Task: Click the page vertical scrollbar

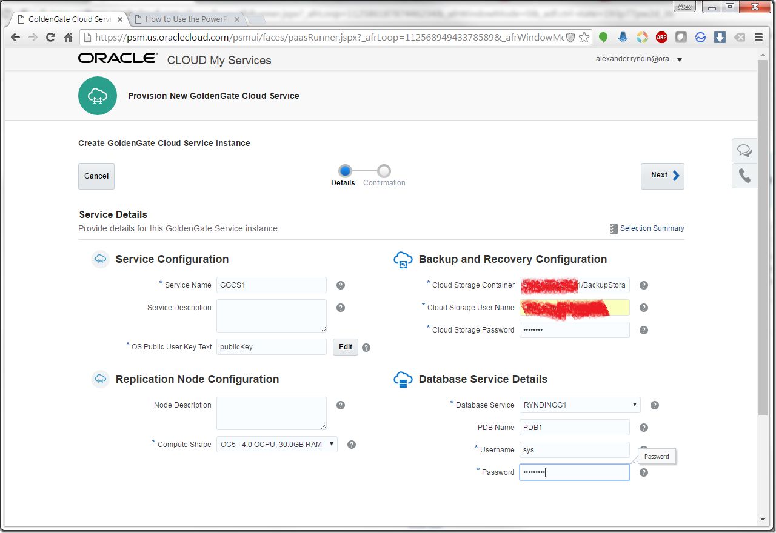Action: [x=763, y=237]
